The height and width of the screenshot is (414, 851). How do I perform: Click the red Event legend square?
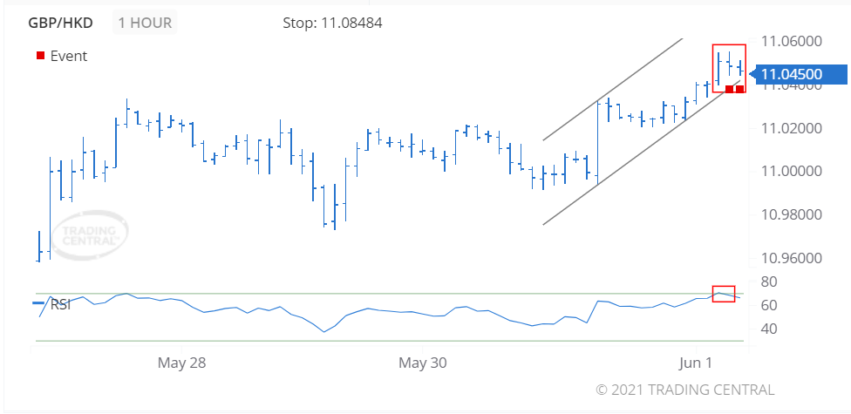[x=40, y=56]
